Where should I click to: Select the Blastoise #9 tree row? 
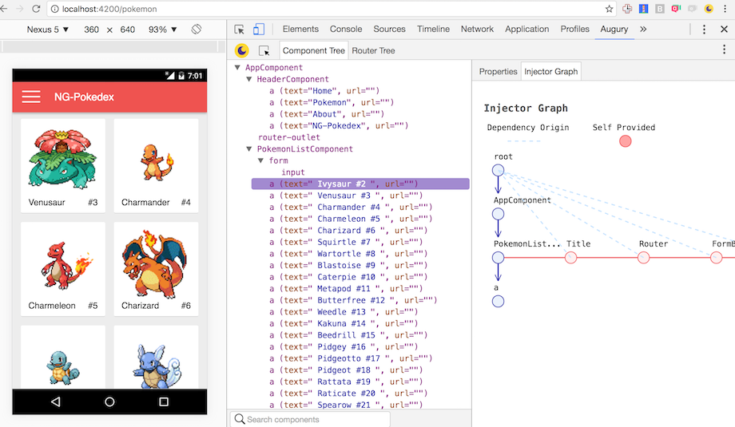[x=348, y=266]
